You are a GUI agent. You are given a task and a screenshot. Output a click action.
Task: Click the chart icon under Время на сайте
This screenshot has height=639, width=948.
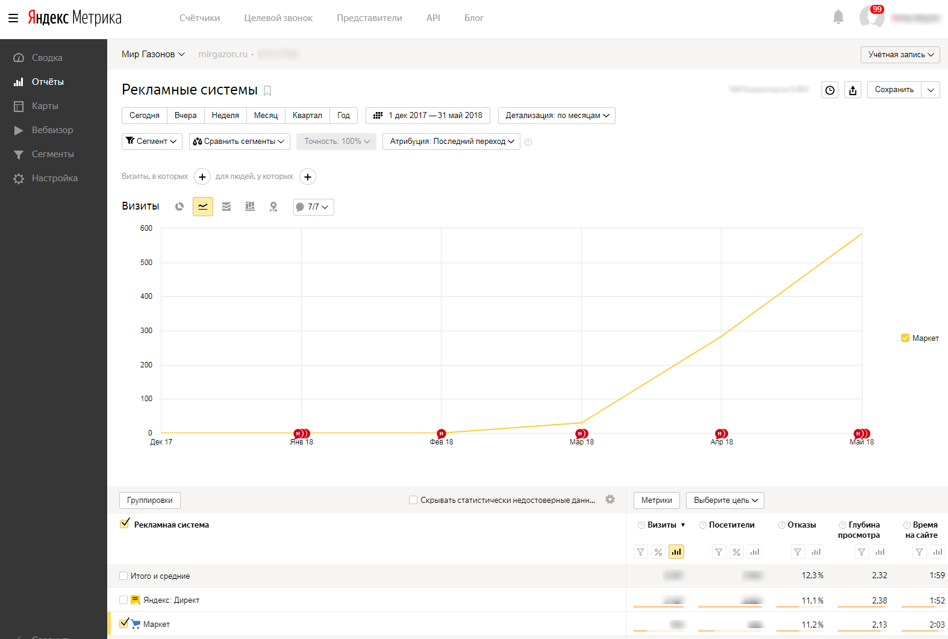click(938, 552)
